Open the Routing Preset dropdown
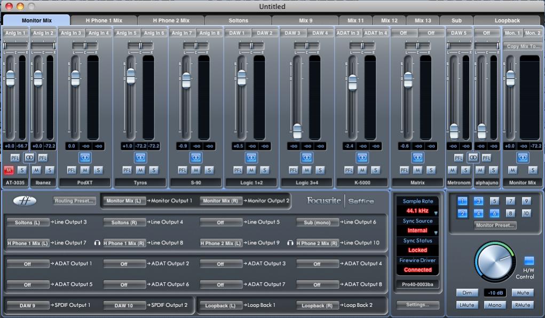The height and width of the screenshot is (318, 545). [x=74, y=201]
